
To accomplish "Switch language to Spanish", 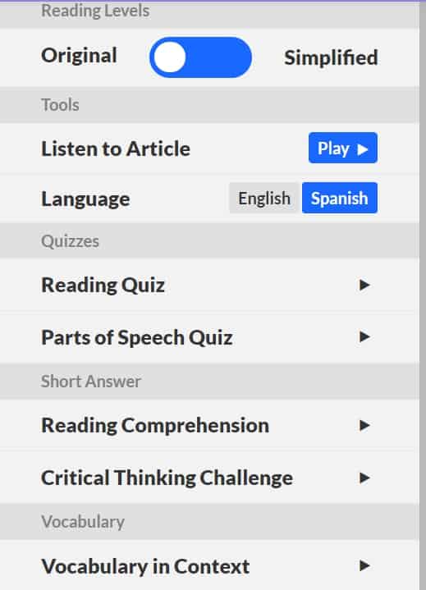I will 340,198.
